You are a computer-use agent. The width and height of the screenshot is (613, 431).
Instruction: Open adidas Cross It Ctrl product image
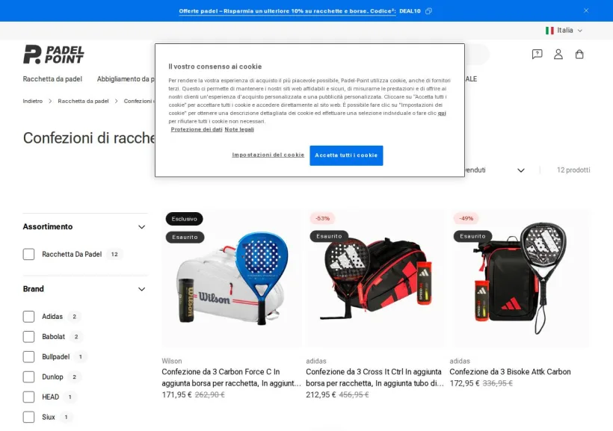click(x=375, y=279)
